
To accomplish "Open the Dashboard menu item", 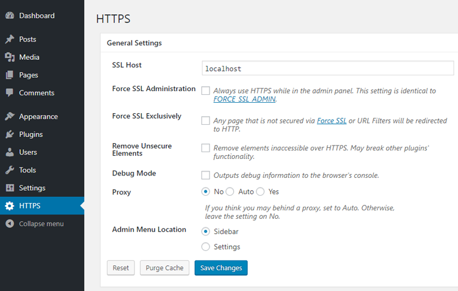I will click(37, 15).
